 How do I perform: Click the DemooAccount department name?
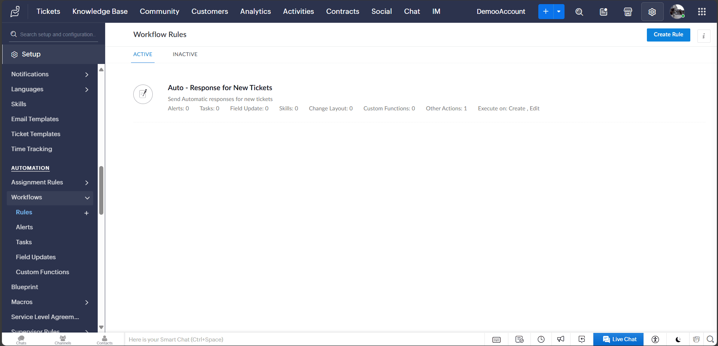(501, 12)
